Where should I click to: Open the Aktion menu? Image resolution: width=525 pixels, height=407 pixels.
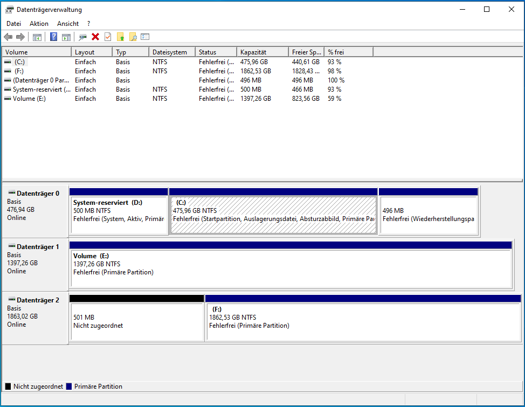click(39, 23)
